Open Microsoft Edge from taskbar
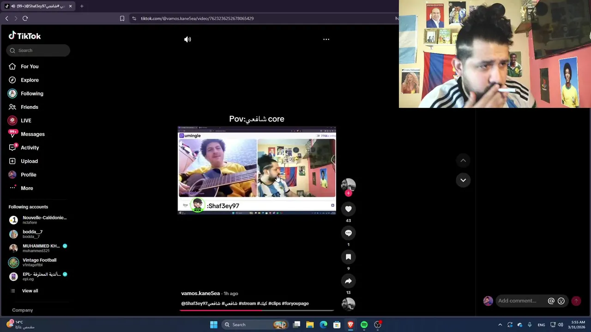This screenshot has width=591, height=332. [323, 325]
